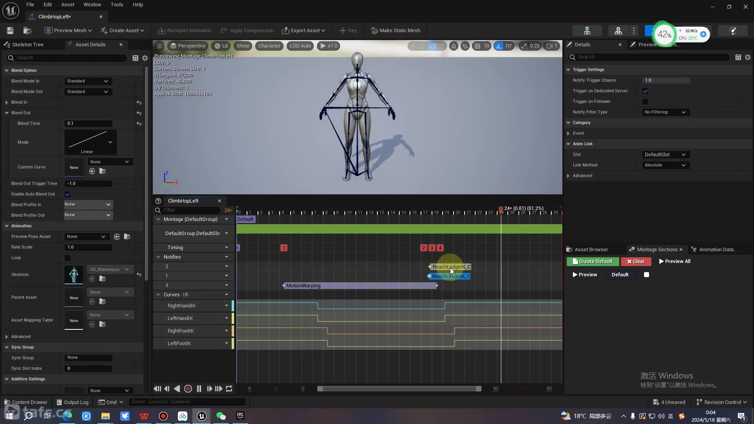Use selected asset for Preview Pose Asset

pos(117,237)
